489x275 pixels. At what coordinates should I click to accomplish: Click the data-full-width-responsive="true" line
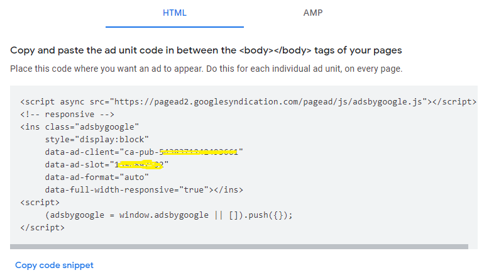(144, 190)
